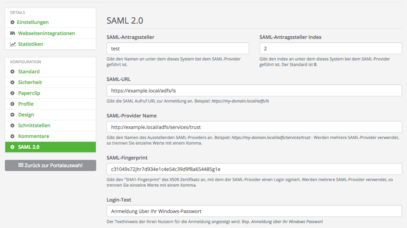Open the Statistiken link
The image size is (407, 228).
tap(31, 44)
